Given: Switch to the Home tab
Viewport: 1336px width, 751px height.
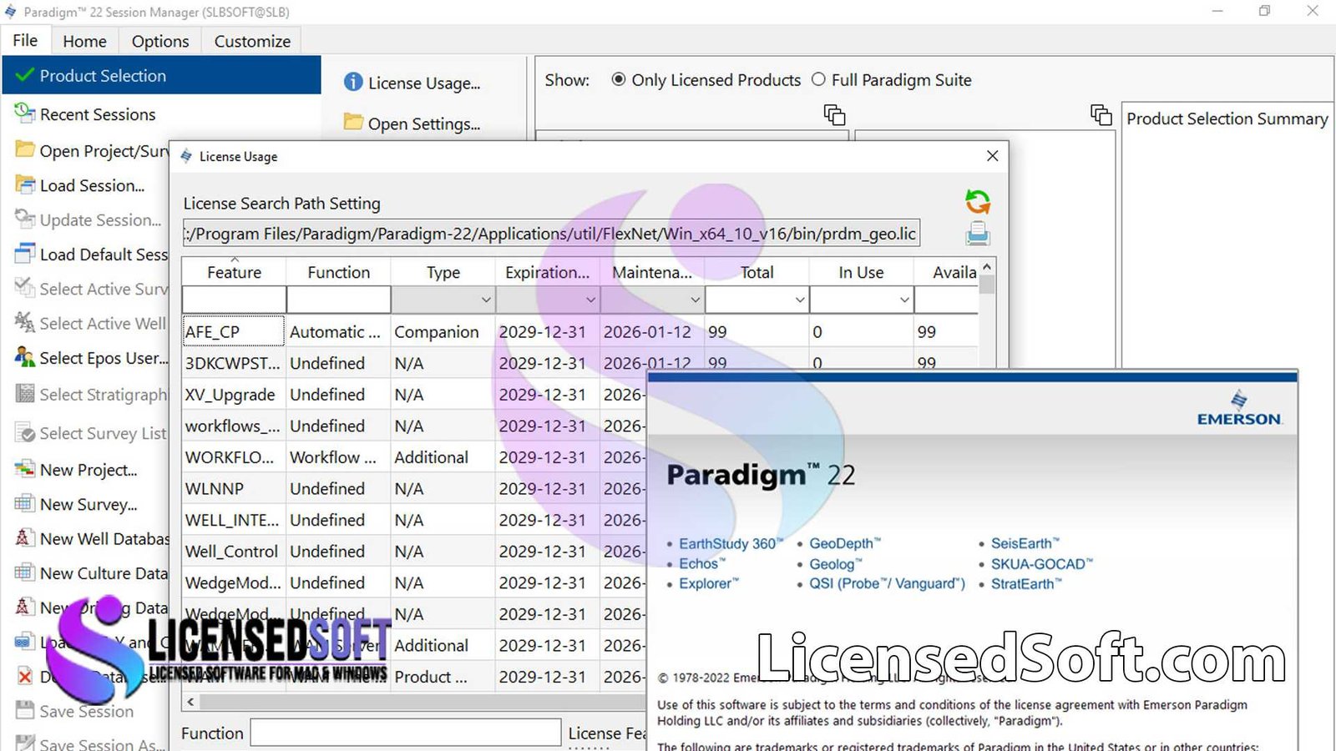Looking at the screenshot, I should [84, 41].
